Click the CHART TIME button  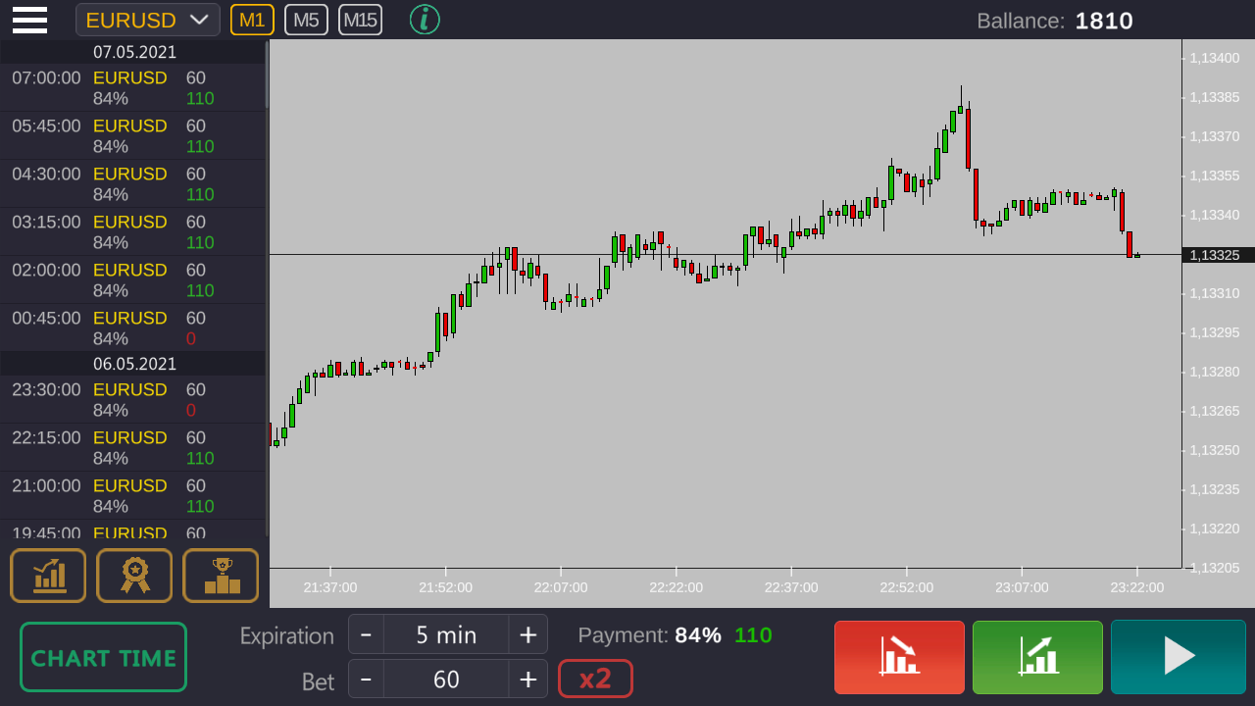point(103,657)
